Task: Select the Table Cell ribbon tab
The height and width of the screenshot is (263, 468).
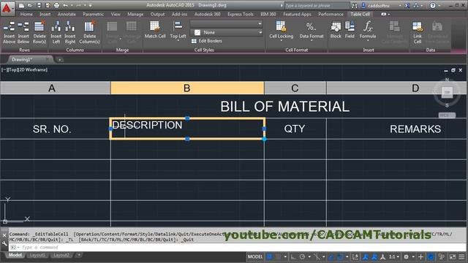Action: point(360,14)
